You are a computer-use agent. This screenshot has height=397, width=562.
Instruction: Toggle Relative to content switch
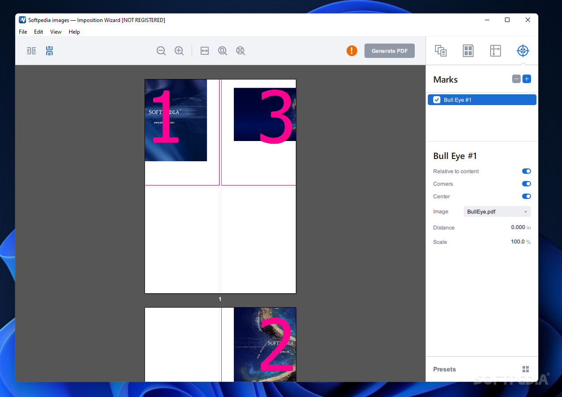[527, 171]
